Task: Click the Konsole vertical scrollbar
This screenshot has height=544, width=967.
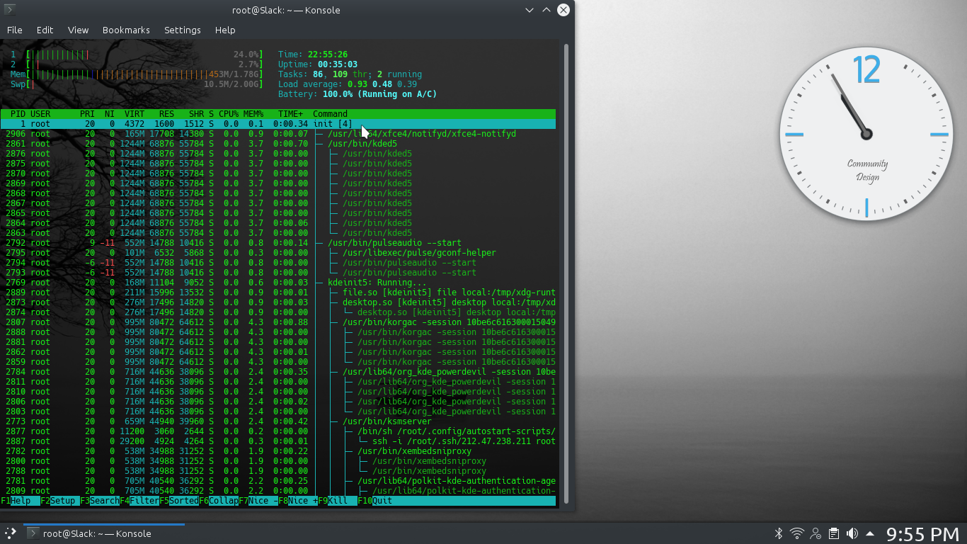Action: click(x=566, y=273)
